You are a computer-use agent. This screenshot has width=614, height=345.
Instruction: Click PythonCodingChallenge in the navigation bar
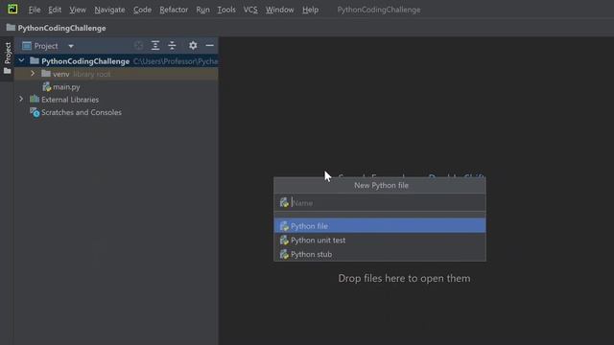pyautogui.click(x=61, y=28)
